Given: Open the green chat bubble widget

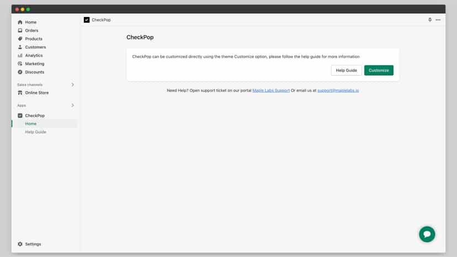Looking at the screenshot, I should pyautogui.click(x=427, y=234).
